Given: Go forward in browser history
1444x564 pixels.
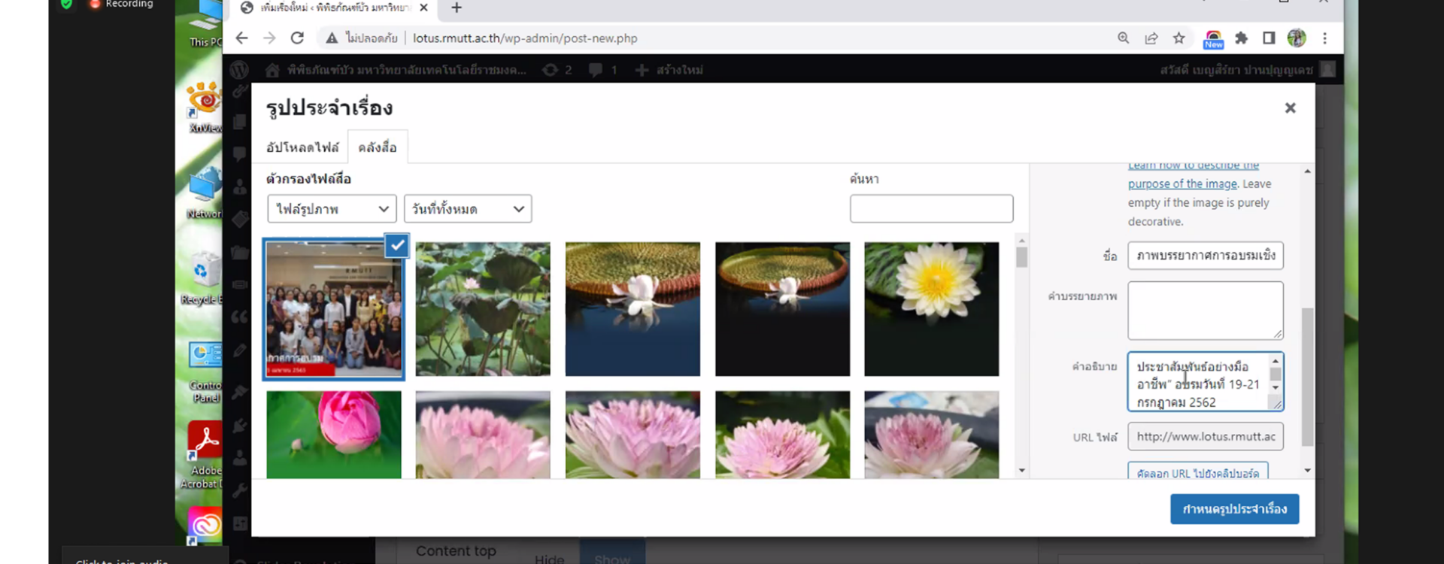Looking at the screenshot, I should pos(269,38).
